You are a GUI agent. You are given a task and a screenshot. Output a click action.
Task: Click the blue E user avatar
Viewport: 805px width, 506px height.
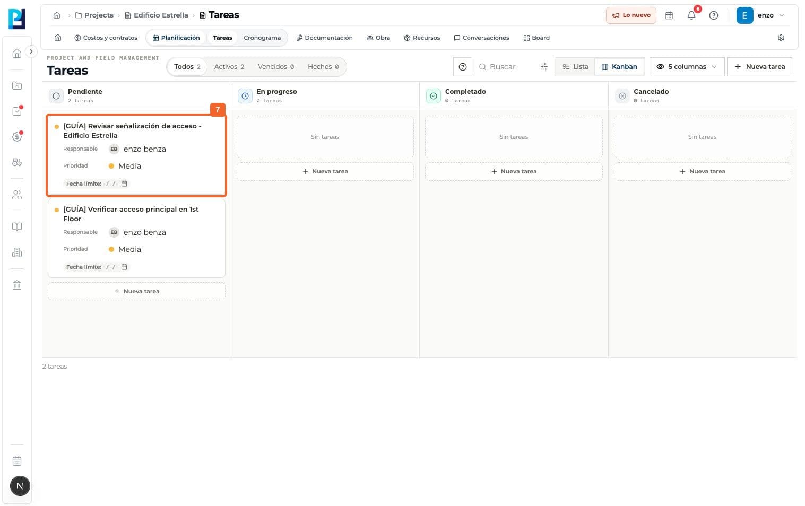(745, 15)
